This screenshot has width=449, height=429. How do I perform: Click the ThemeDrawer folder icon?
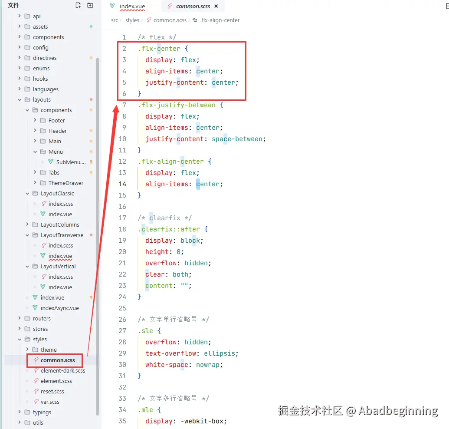tap(43, 183)
